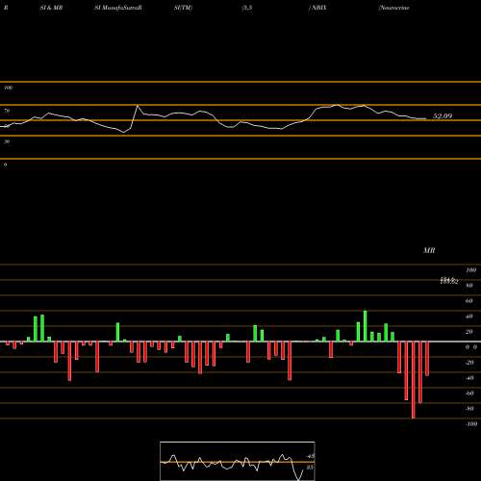Click the RSI line's sharp peak near 70
The height and width of the screenshot is (481, 481).
(x=138, y=106)
